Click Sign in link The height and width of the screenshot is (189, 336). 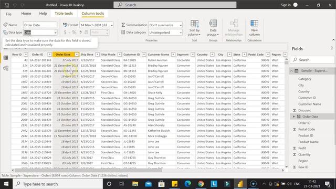coord(286,5)
